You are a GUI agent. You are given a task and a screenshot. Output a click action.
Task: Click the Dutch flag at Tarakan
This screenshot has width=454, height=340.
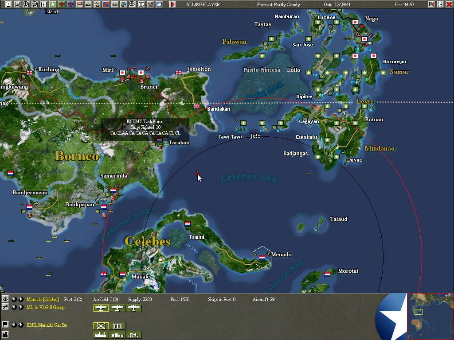pyautogui.click(x=160, y=139)
